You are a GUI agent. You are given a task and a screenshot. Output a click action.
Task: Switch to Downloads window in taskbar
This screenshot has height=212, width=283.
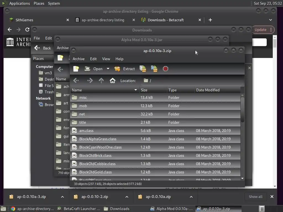coord(117,209)
